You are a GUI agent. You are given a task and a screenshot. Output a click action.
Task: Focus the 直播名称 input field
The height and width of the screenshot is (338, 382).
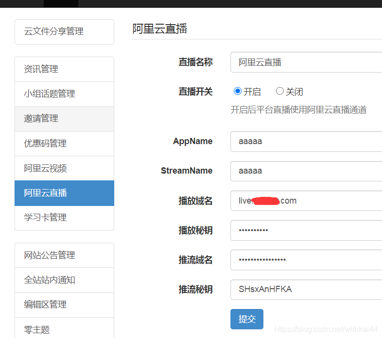(x=306, y=62)
